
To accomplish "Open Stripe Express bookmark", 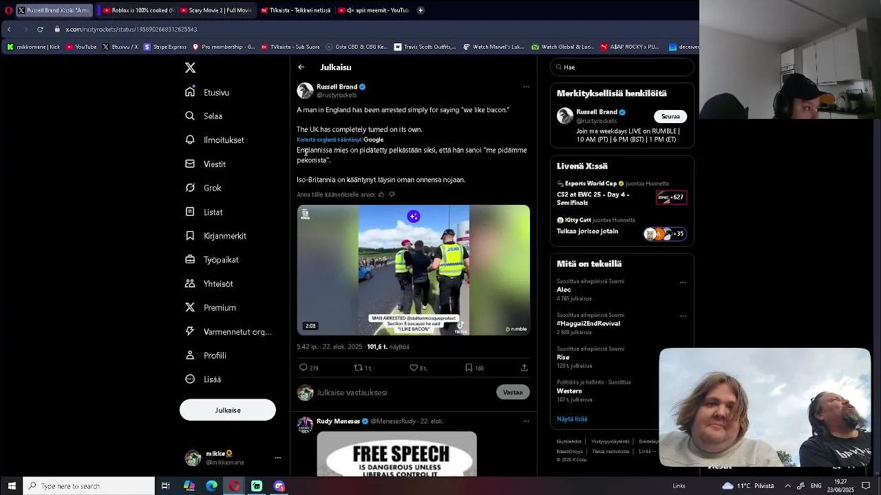I will click(164, 47).
